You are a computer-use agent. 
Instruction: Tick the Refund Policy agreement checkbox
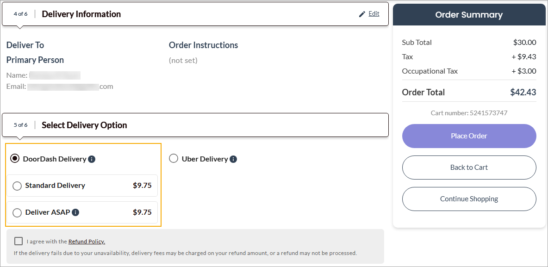19,241
